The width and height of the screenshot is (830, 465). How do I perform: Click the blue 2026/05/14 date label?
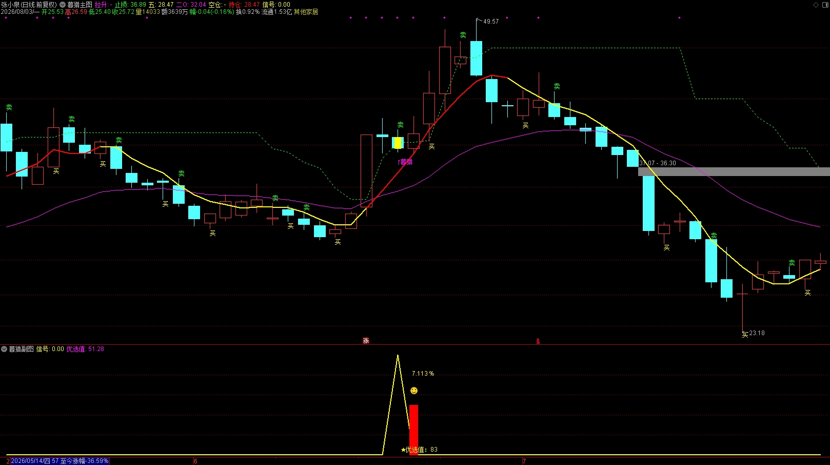[60, 461]
